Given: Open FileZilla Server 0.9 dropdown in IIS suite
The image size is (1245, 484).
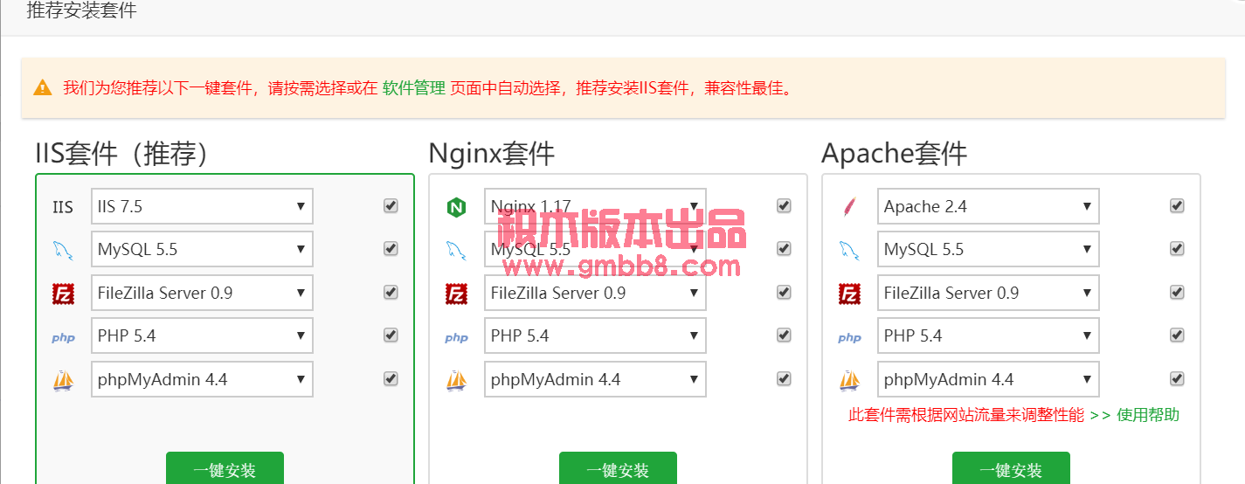Looking at the screenshot, I should point(202,293).
